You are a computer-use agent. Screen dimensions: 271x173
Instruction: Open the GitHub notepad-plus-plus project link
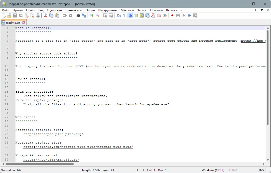[78, 147]
